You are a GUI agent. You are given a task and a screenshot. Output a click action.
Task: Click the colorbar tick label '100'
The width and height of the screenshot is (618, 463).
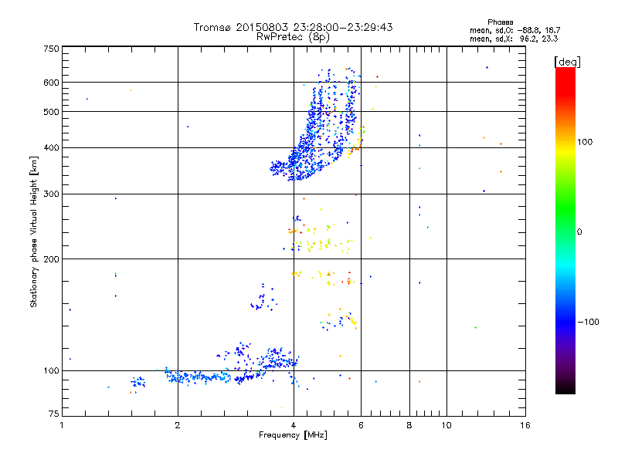click(585, 142)
